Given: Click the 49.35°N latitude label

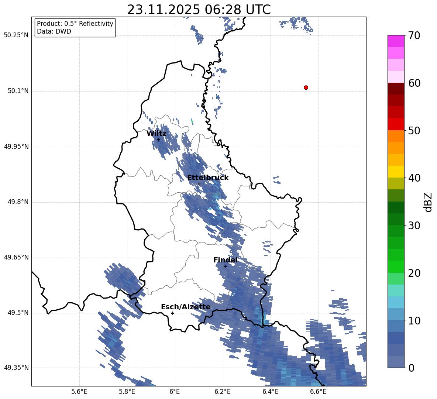Looking at the screenshot, I should [16, 368].
